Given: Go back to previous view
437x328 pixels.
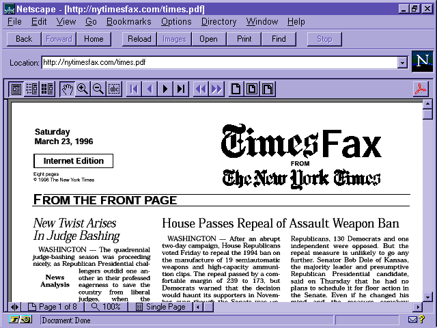Looking at the screenshot, I should pos(201,90).
